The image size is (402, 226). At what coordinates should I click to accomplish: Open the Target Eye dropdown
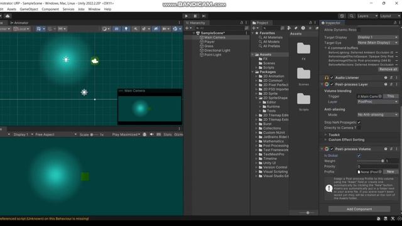point(378,43)
